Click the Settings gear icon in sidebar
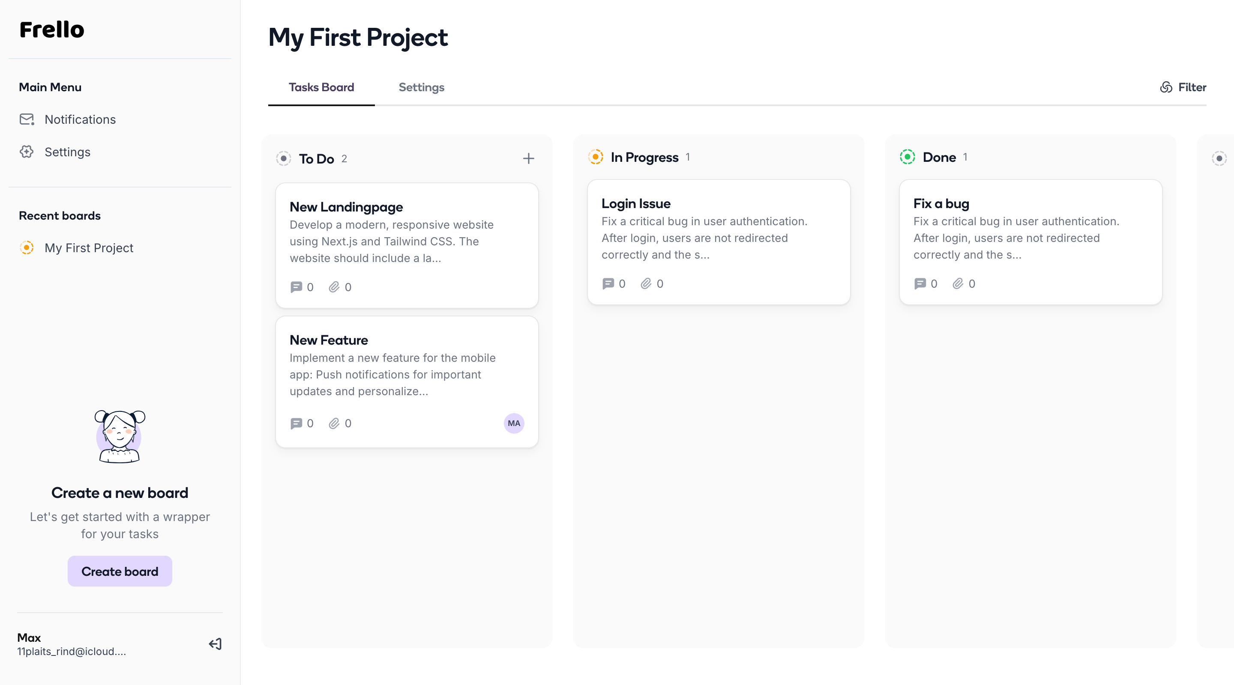 click(27, 152)
